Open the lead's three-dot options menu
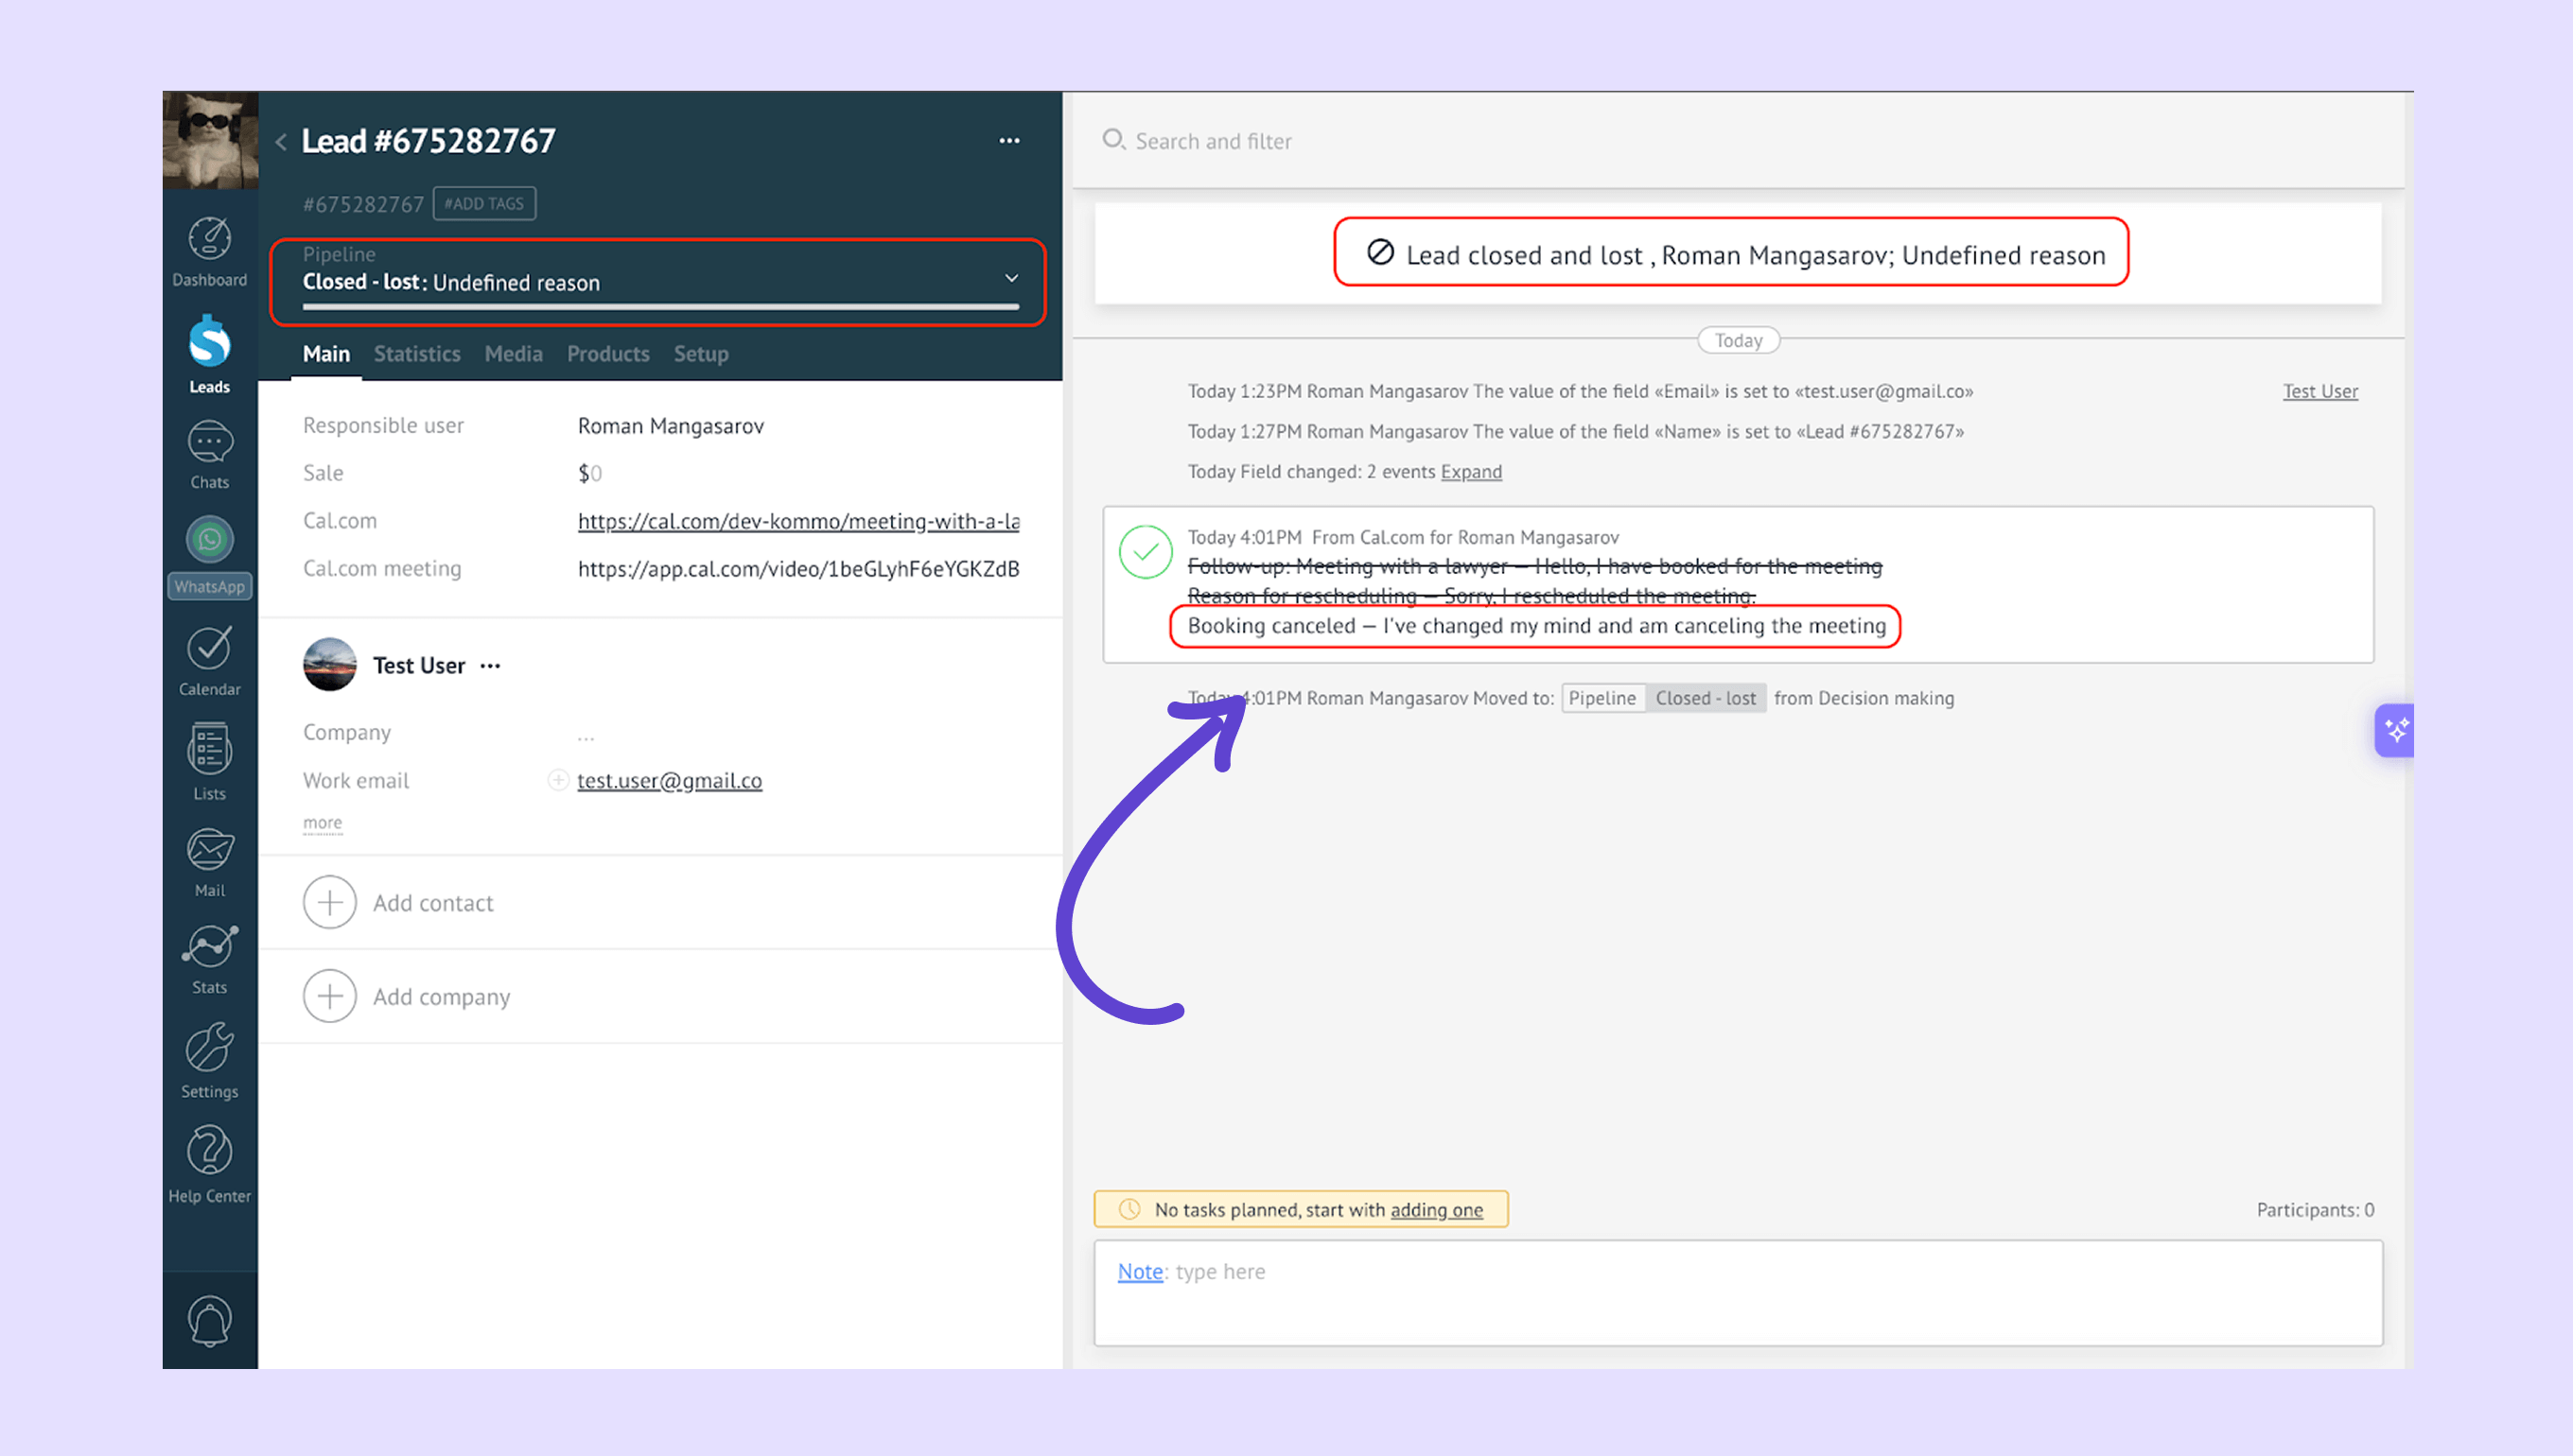The image size is (2573, 1456). [x=1008, y=141]
